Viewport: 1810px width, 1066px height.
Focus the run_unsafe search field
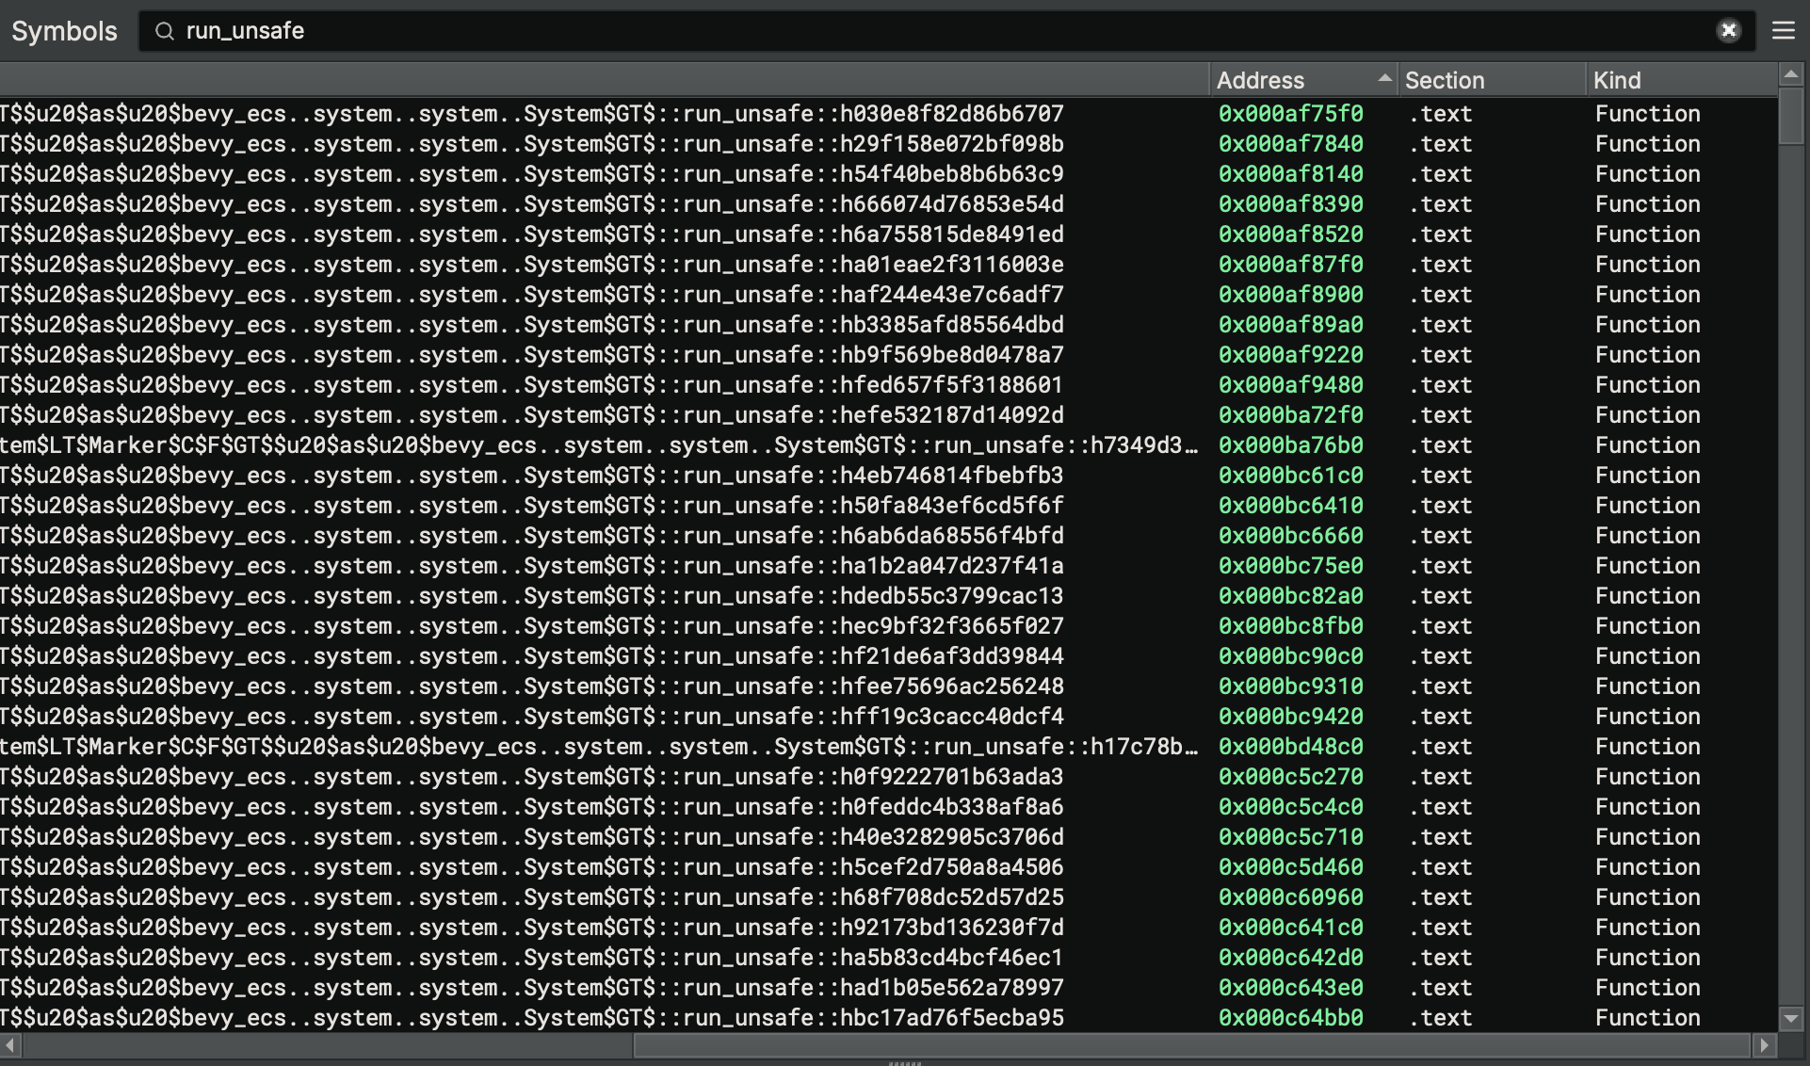coord(946,31)
